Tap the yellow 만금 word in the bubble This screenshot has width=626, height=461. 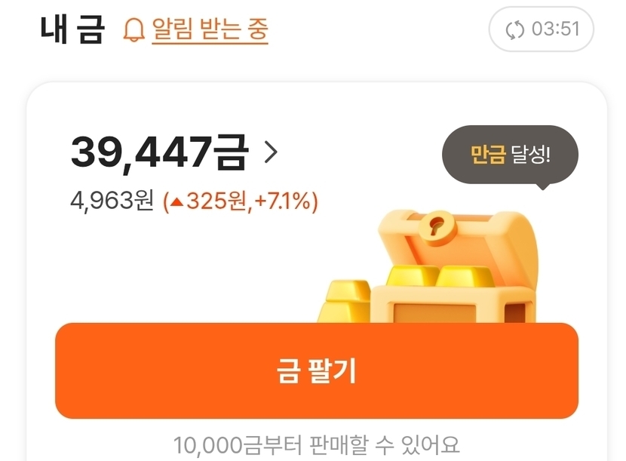(x=488, y=155)
